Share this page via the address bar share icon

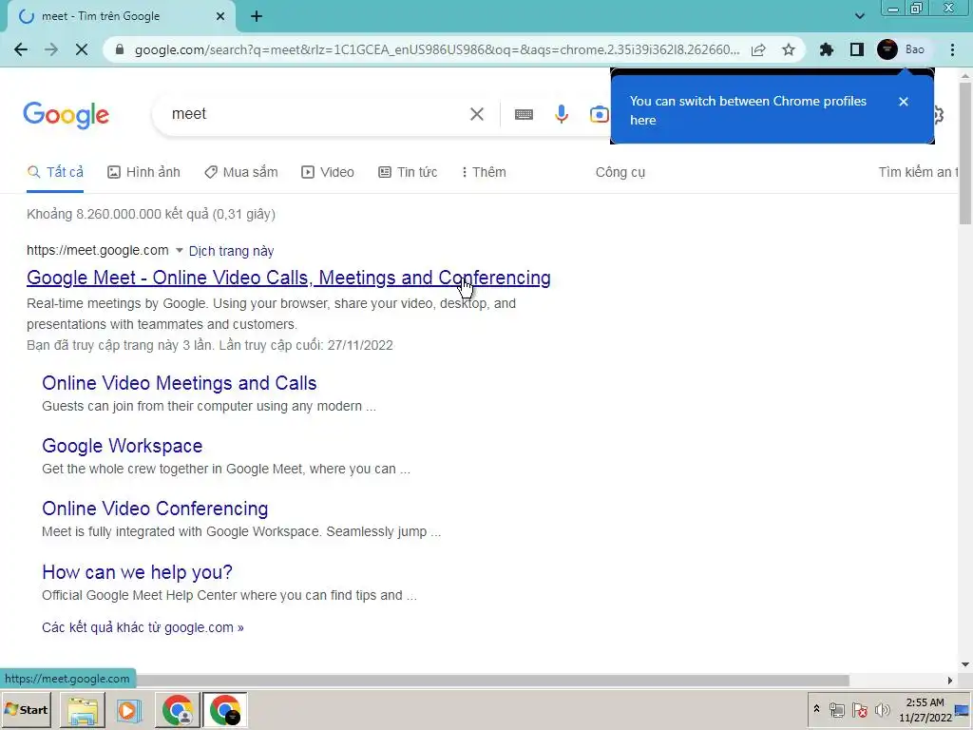coord(758,49)
